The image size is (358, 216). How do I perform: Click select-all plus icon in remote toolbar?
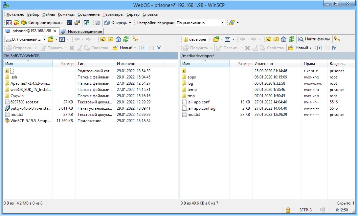319,48
